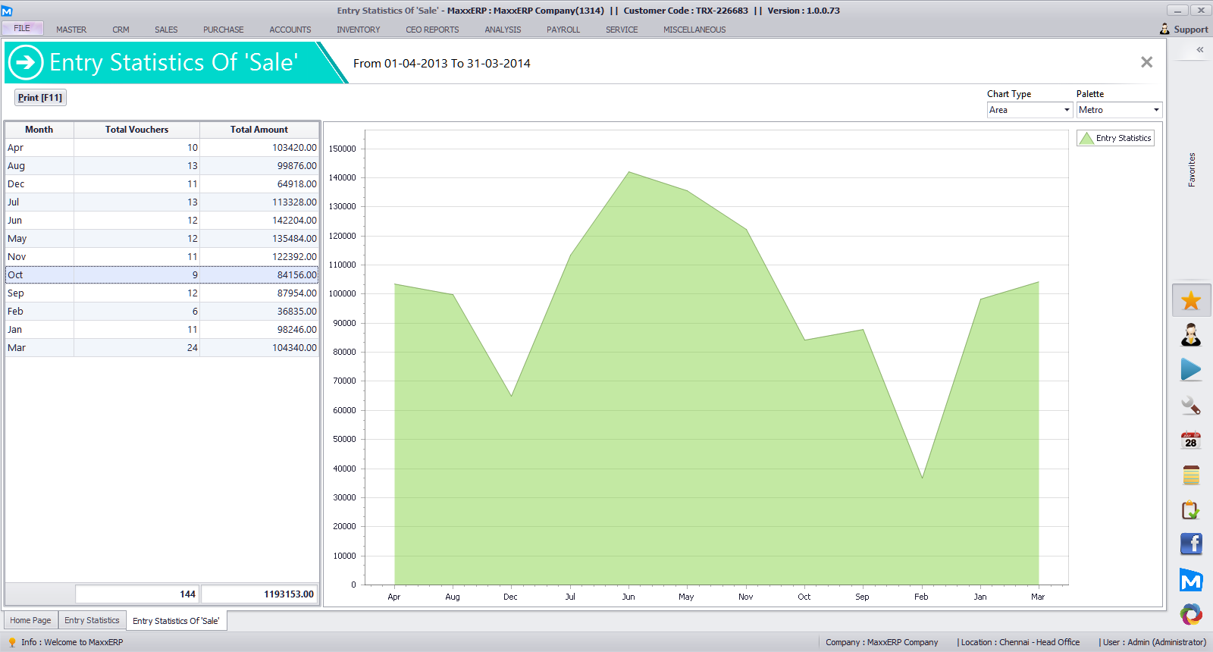
Task: Switch to the Home Page tab
Action: tap(30, 620)
